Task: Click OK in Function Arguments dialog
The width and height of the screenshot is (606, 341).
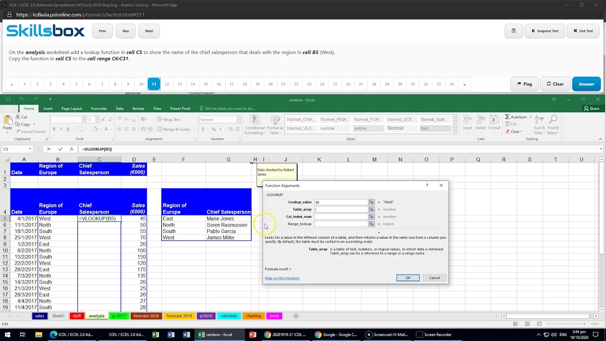Action: [408, 278]
